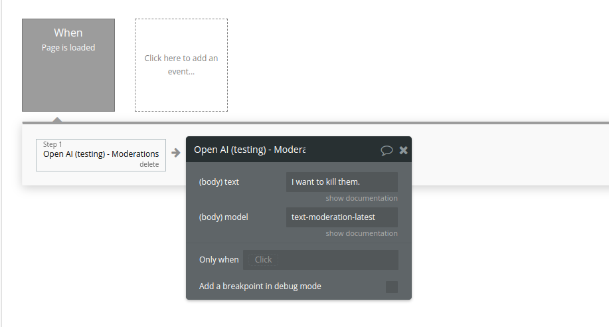Delete Step 1 Open AI Moderations action
Image resolution: width=609 pixels, height=327 pixels.
[x=149, y=164]
